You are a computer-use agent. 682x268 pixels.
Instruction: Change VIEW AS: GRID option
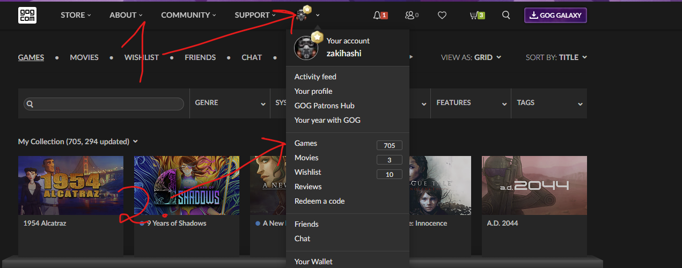[471, 57]
